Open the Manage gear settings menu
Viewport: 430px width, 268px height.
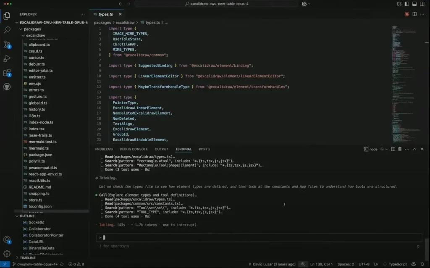click(7, 254)
